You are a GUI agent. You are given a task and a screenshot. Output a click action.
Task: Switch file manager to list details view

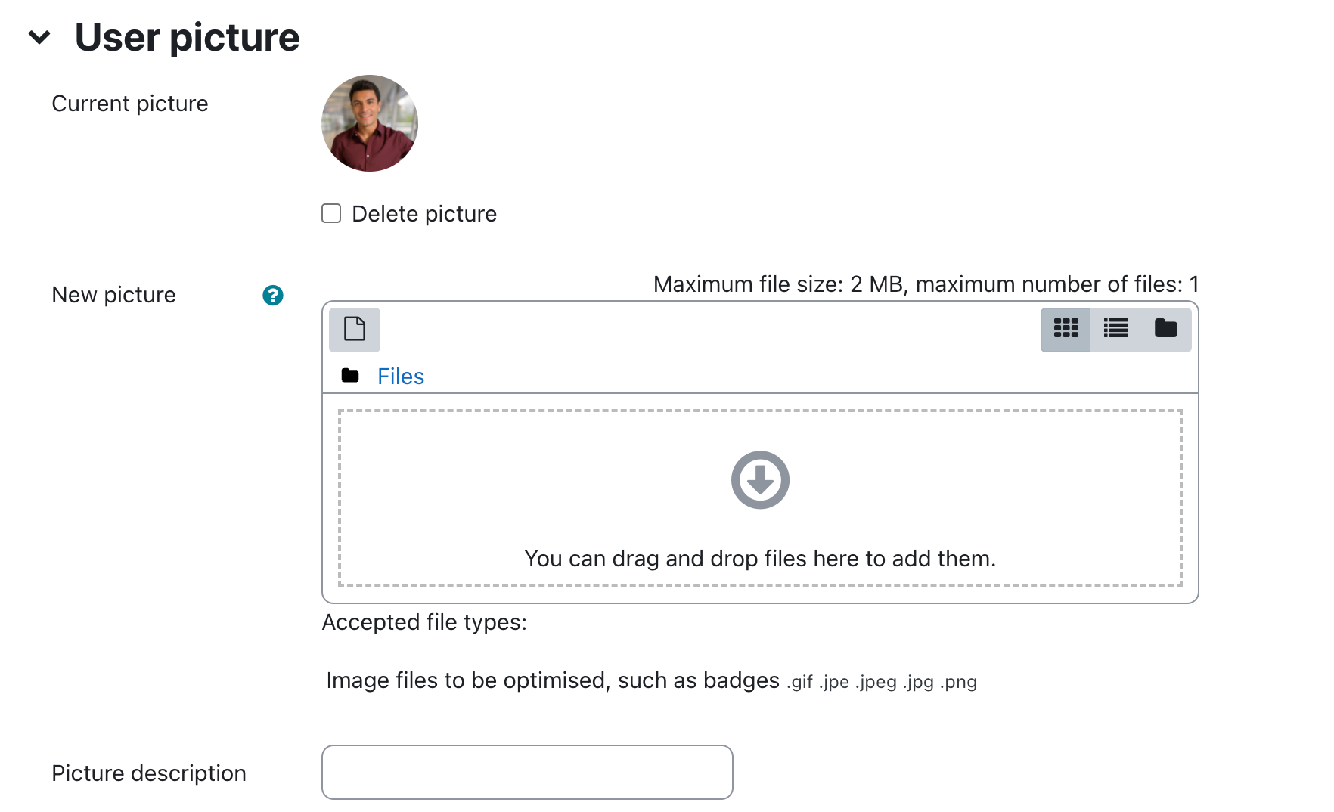pyautogui.click(x=1115, y=329)
